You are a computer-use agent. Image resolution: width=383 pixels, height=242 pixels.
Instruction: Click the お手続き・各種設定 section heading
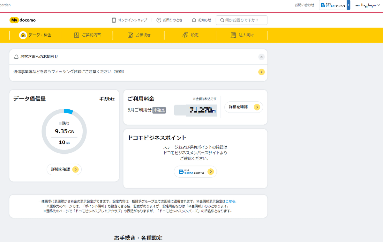(x=138, y=238)
